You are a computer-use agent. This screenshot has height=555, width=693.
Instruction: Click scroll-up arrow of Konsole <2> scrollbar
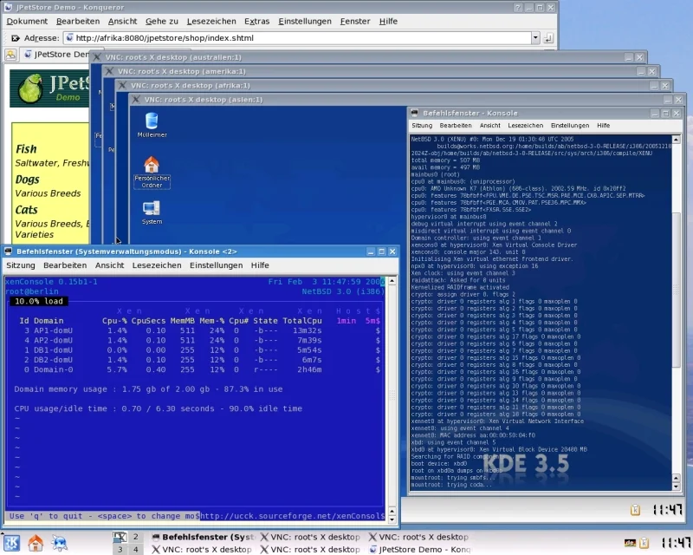392,281
